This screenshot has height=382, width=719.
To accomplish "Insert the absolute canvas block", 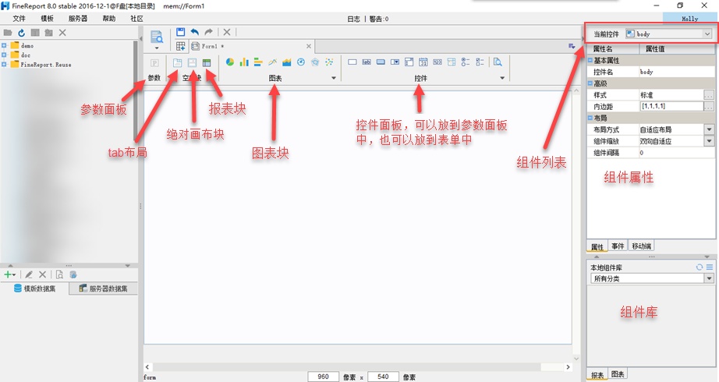I will 192,63.
